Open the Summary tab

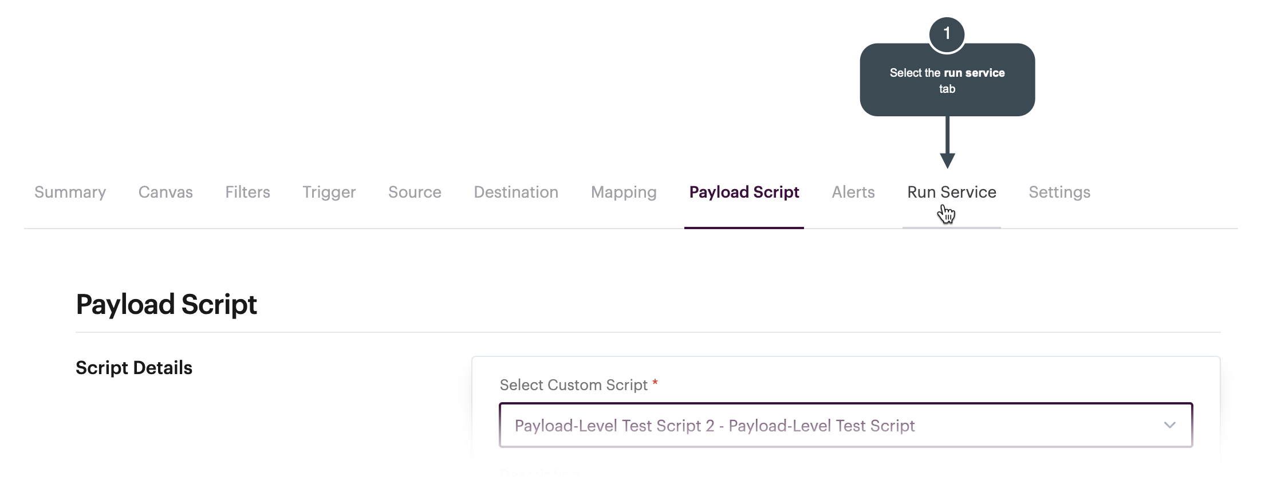click(70, 192)
